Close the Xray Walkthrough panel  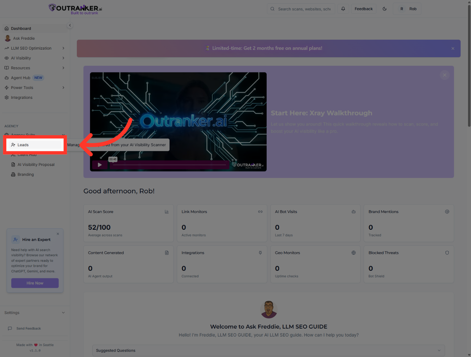(445, 75)
